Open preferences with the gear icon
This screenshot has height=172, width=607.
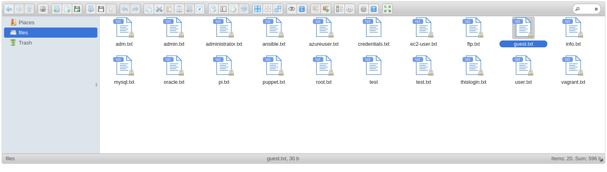tap(364, 9)
